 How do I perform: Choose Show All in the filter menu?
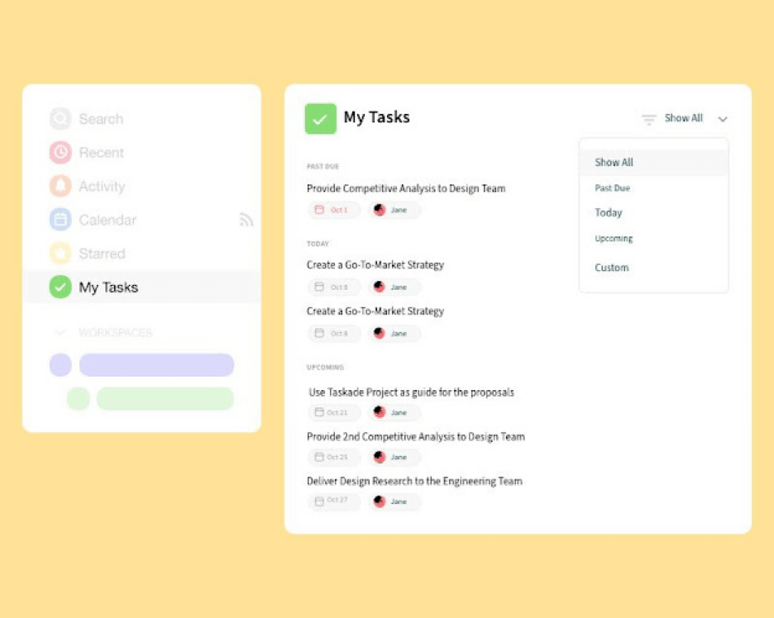click(614, 163)
